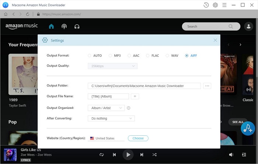This screenshot has width=258, height=164.
Task: Browse for output folder with ellipsis button
Action: pyautogui.click(x=207, y=86)
